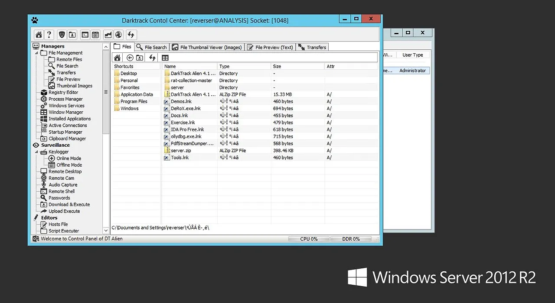Open Registry Editor in the sidebar
555x303 pixels.
click(63, 92)
